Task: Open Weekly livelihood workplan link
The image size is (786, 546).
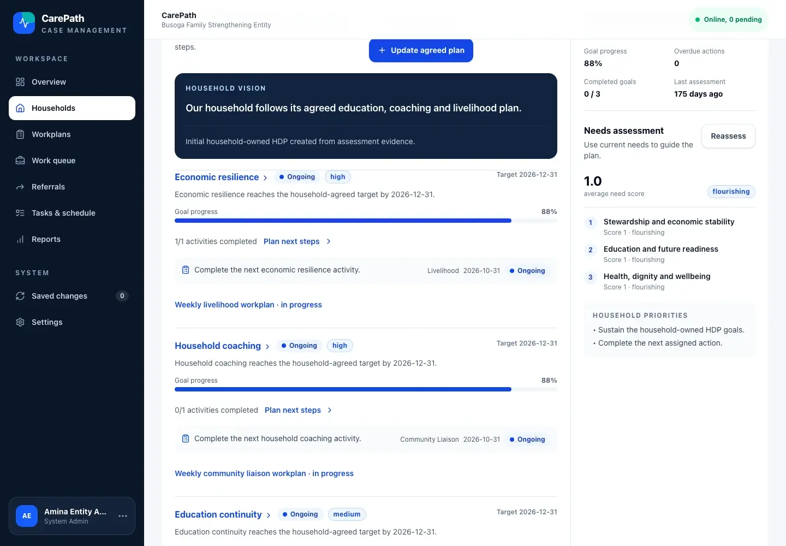Action: 248,305
